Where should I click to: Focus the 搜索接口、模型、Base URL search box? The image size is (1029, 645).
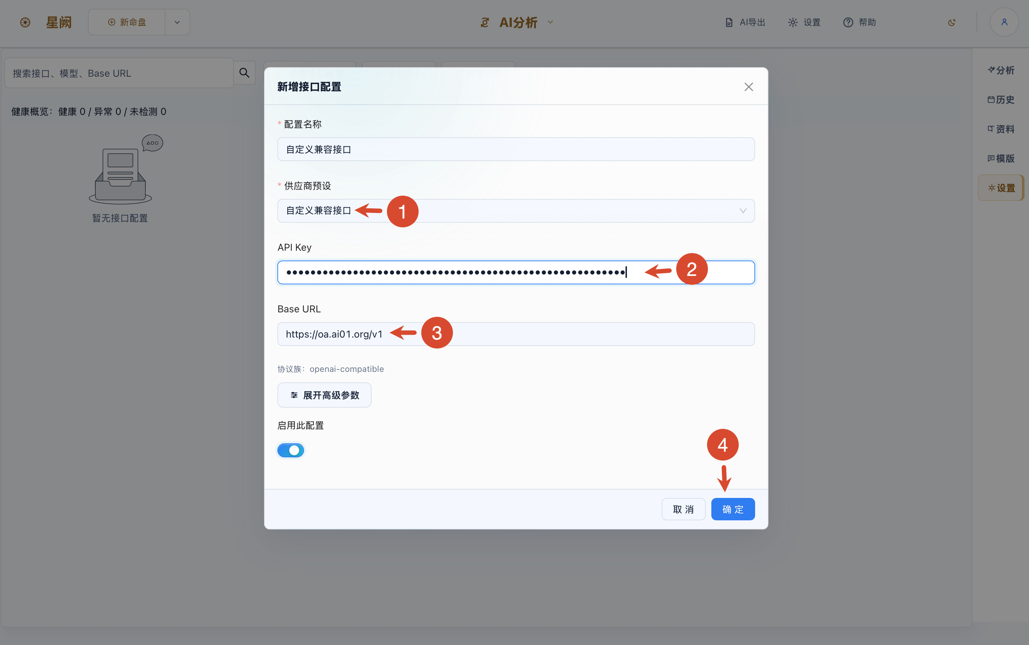pyautogui.click(x=119, y=73)
